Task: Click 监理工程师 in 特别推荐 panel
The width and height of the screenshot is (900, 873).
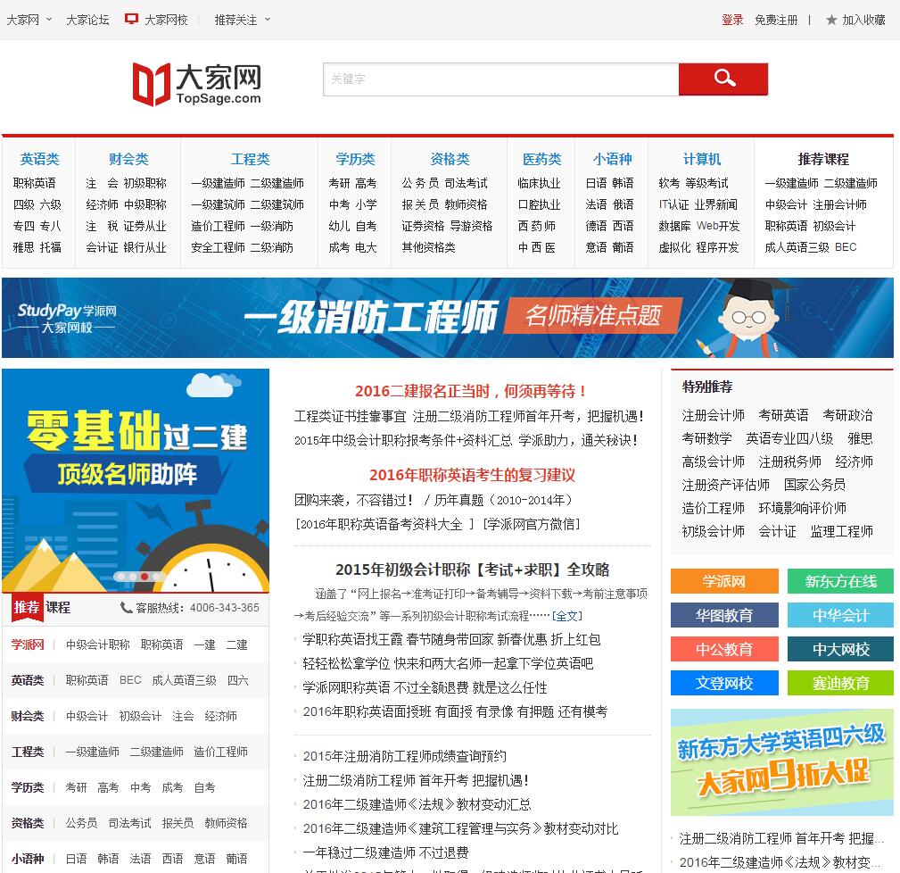Action: [841, 531]
